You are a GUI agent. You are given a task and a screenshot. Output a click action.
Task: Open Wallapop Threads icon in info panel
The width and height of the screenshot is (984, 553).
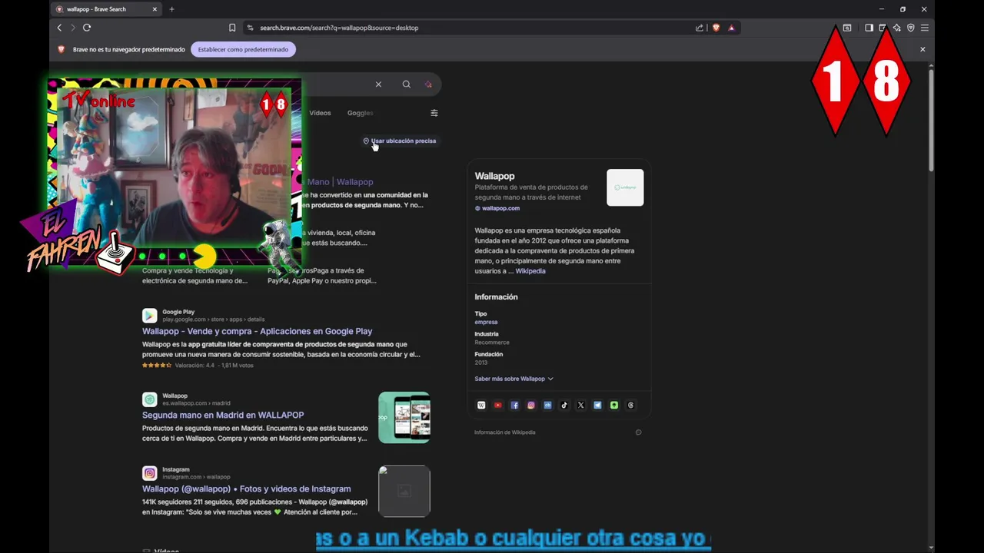630,406
